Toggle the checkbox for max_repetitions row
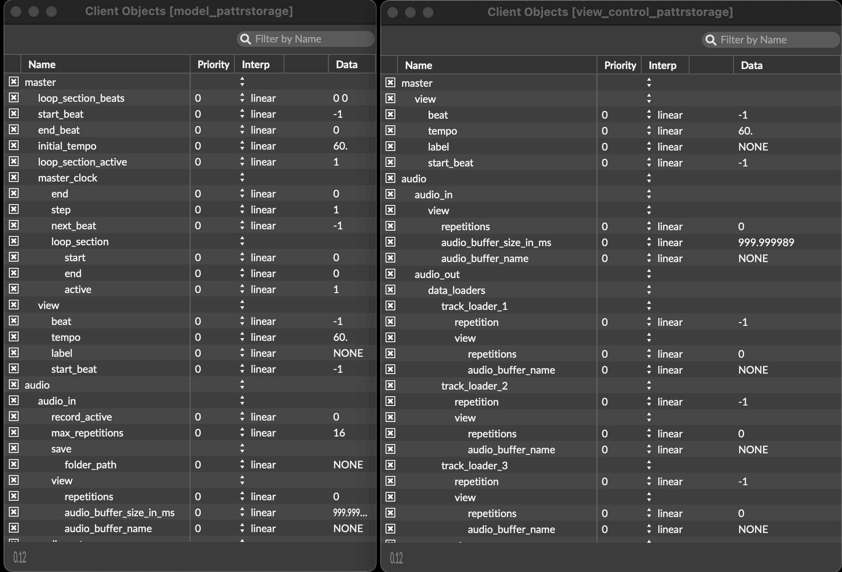 click(14, 433)
